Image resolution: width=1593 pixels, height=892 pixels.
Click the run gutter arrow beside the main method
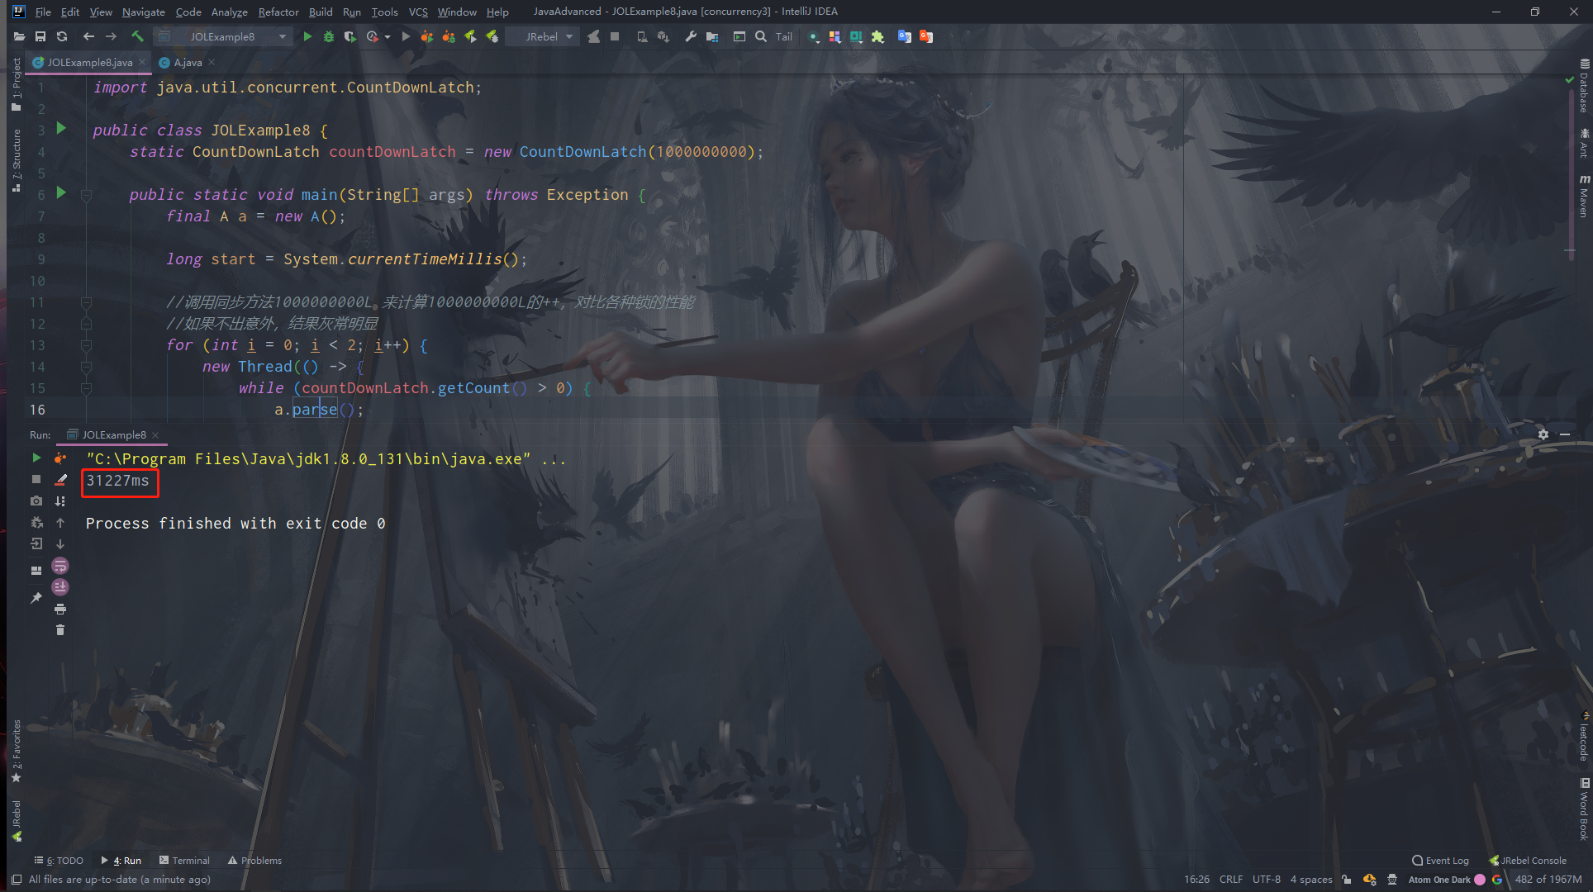coord(61,192)
